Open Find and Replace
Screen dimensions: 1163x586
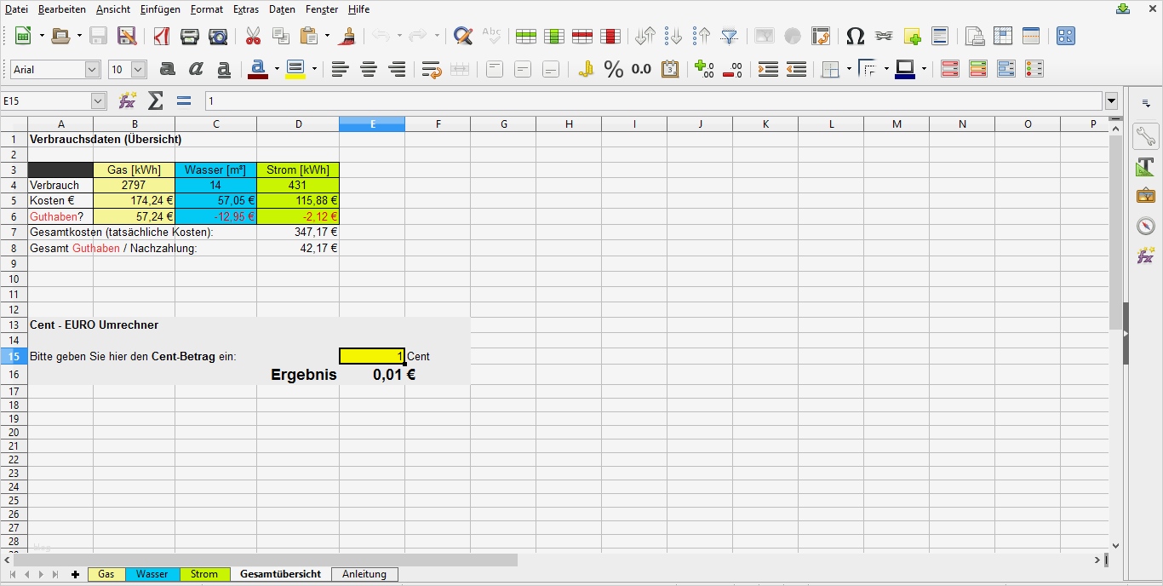463,36
